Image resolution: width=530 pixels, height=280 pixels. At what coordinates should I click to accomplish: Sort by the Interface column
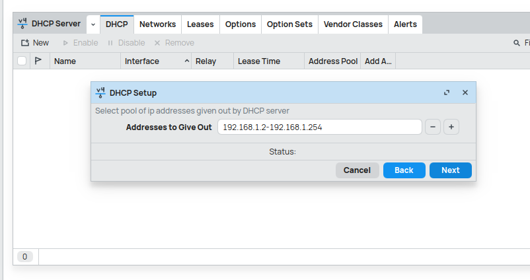155,61
